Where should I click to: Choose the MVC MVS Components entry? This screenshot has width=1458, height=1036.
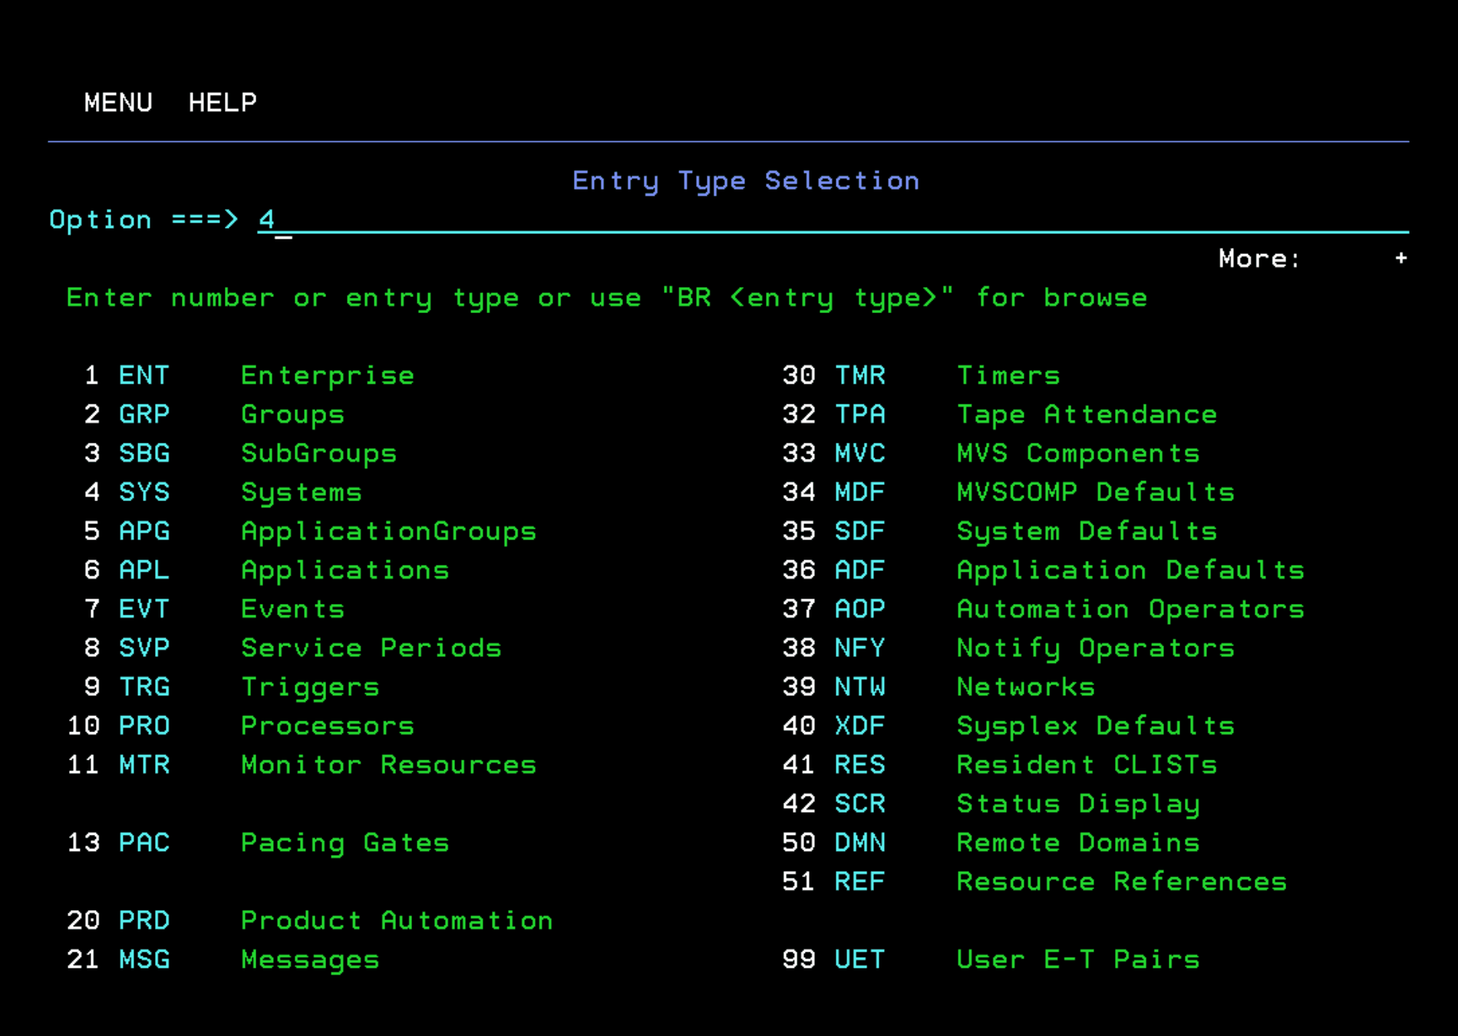(x=859, y=454)
